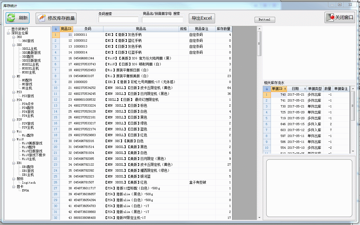Sort by 单据ID column in 相关库存流水
This screenshot has height=225, width=360.
click(279, 89)
